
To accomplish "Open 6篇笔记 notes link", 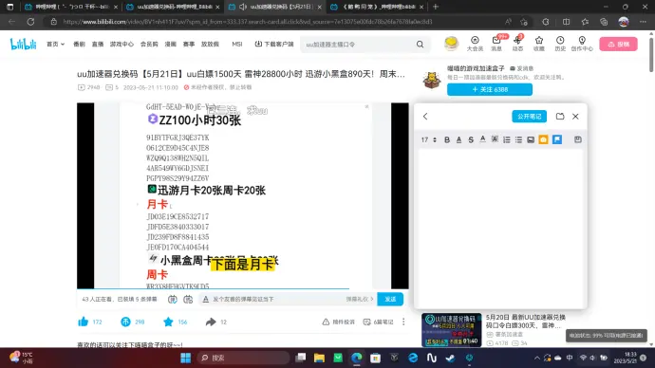I will coord(379,322).
